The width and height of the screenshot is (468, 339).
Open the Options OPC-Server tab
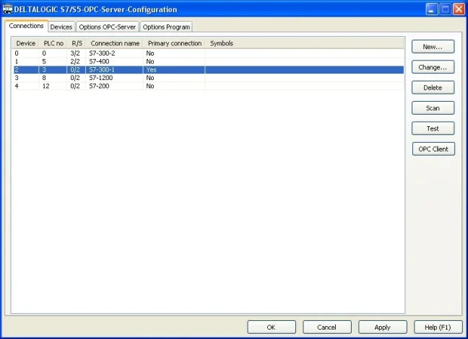click(107, 27)
